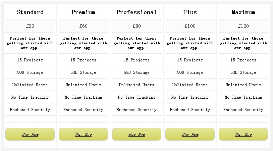
Task: Select the Plus plan title
Action: tap(190, 12)
